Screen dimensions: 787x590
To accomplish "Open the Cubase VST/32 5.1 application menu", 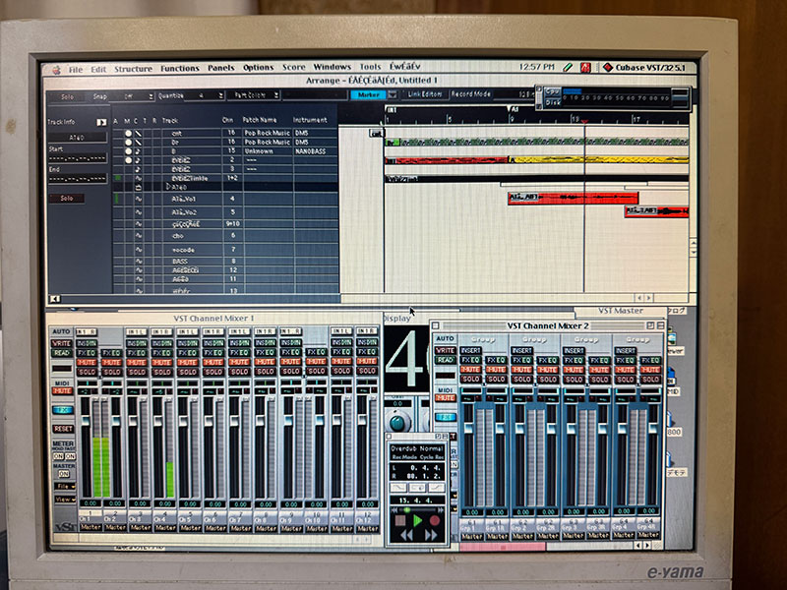I will (x=645, y=67).
